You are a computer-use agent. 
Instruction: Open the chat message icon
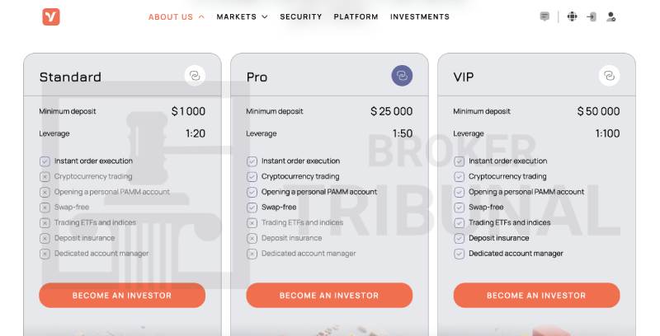coord(544,16)
